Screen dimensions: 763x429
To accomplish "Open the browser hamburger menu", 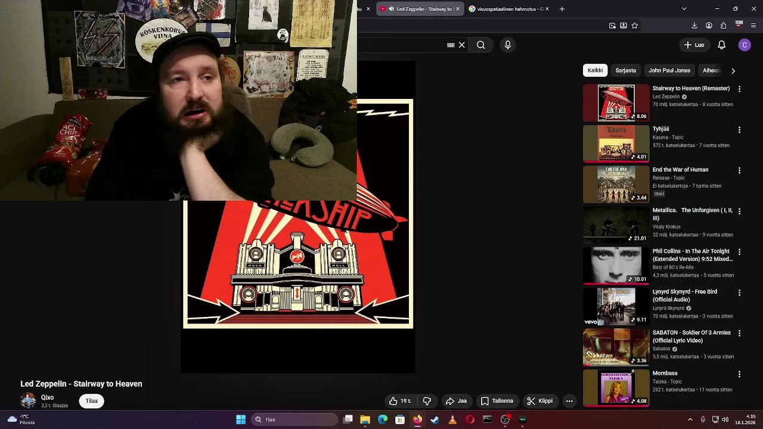I will click(x=753, y=26).
